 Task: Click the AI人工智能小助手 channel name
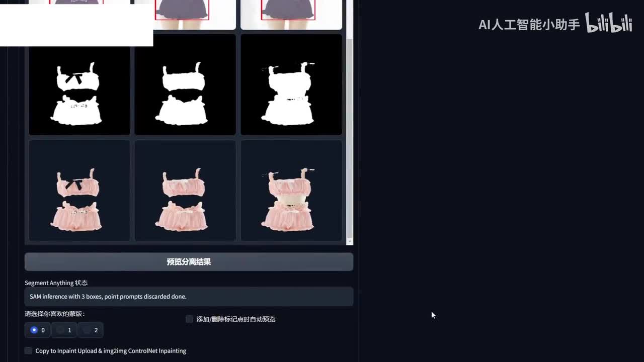coord(529,25)
